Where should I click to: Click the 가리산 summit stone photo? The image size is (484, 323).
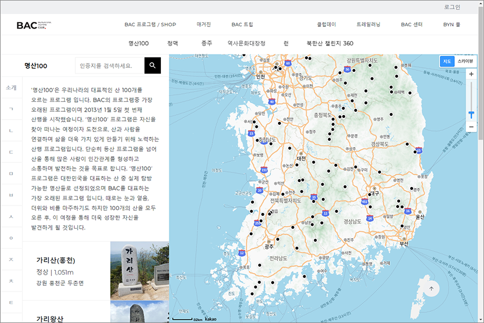pyautogui.click(x=140, y=271)
